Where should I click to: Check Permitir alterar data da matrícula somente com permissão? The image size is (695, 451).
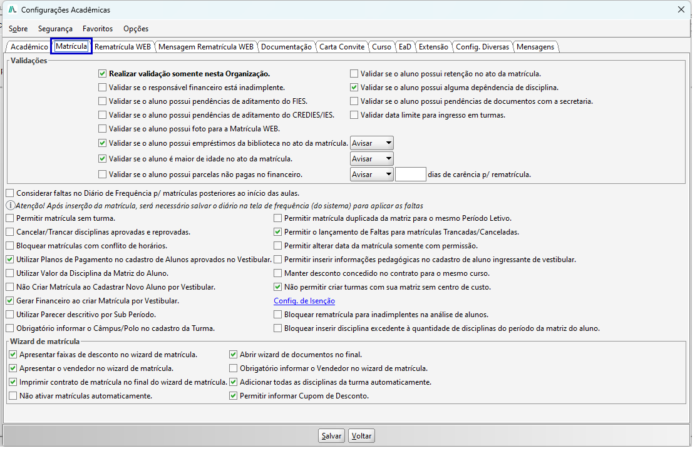click(277, 245)
